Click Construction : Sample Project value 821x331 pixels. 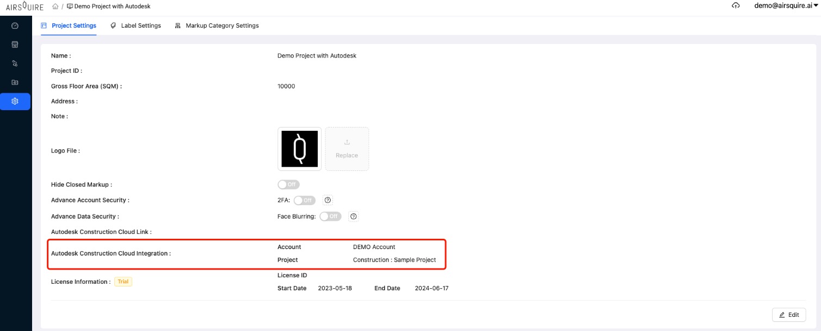click(x=394, y=260)
